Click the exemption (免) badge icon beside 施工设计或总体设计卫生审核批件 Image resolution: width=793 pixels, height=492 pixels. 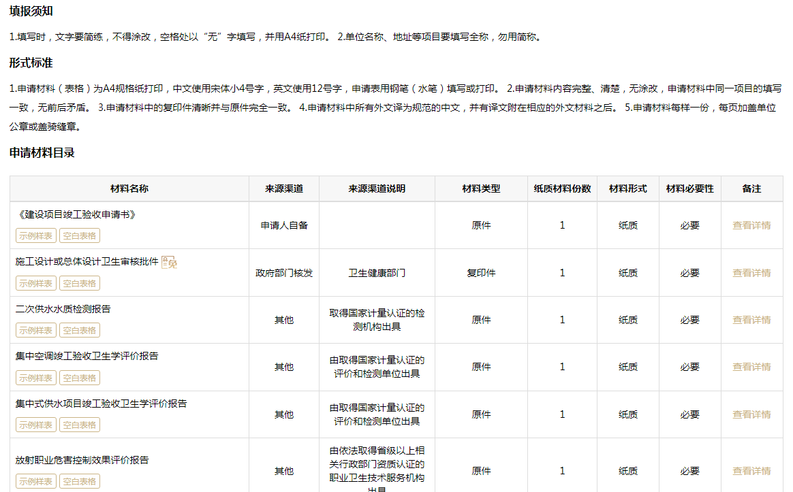(169, 261)
